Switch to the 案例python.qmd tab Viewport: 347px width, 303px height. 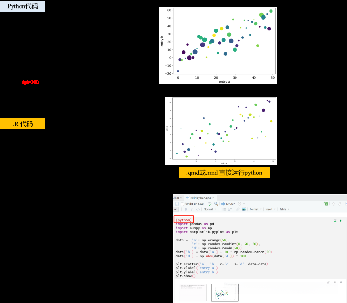click(x=201, y=198)
